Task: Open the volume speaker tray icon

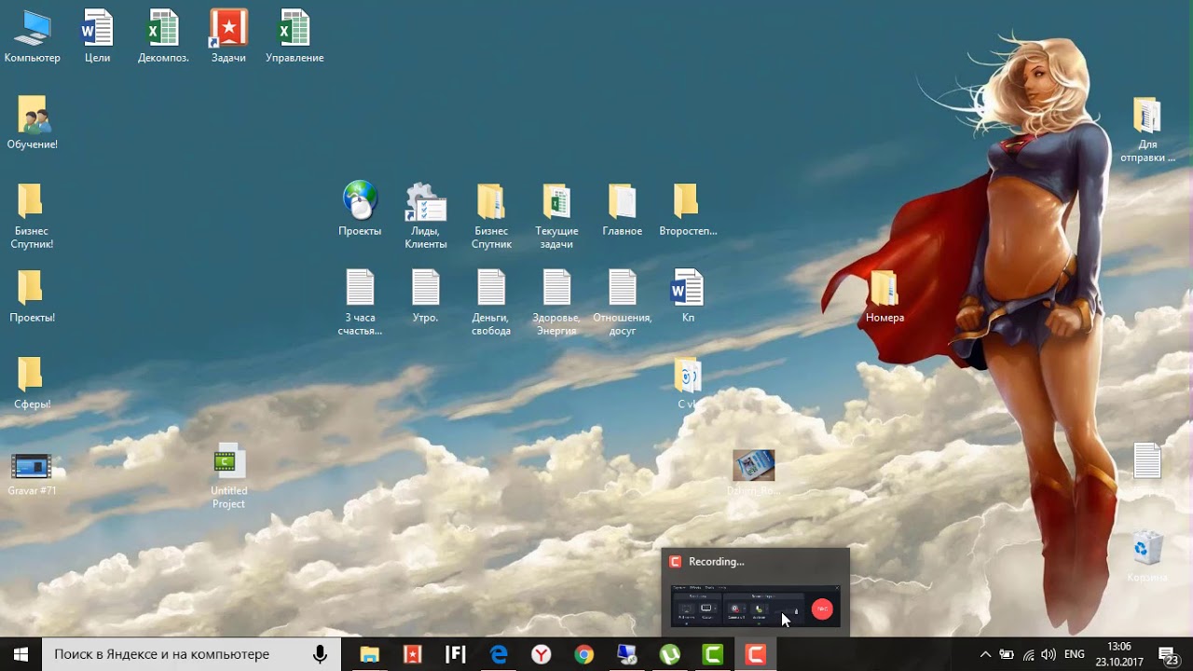Action: [1049, 654]
